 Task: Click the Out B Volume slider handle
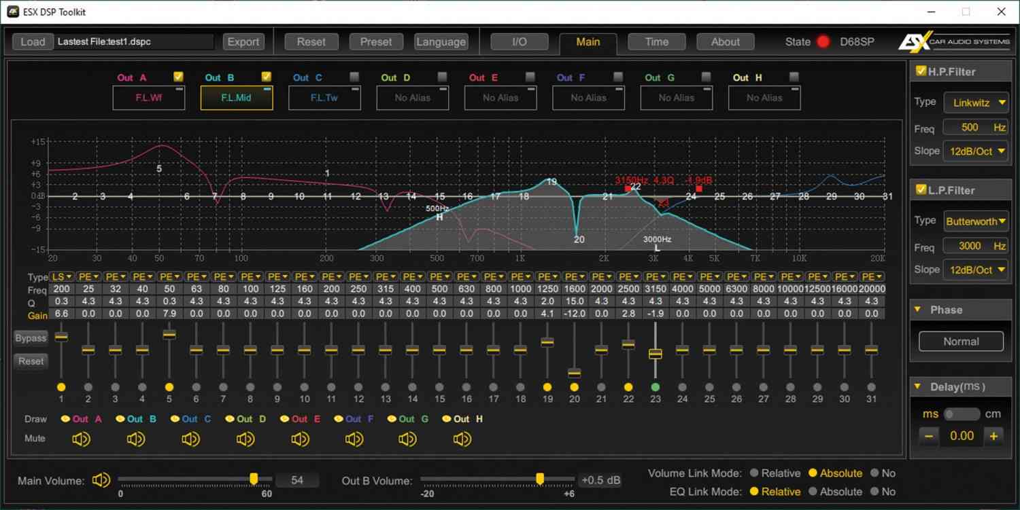(x=540, y=479)
